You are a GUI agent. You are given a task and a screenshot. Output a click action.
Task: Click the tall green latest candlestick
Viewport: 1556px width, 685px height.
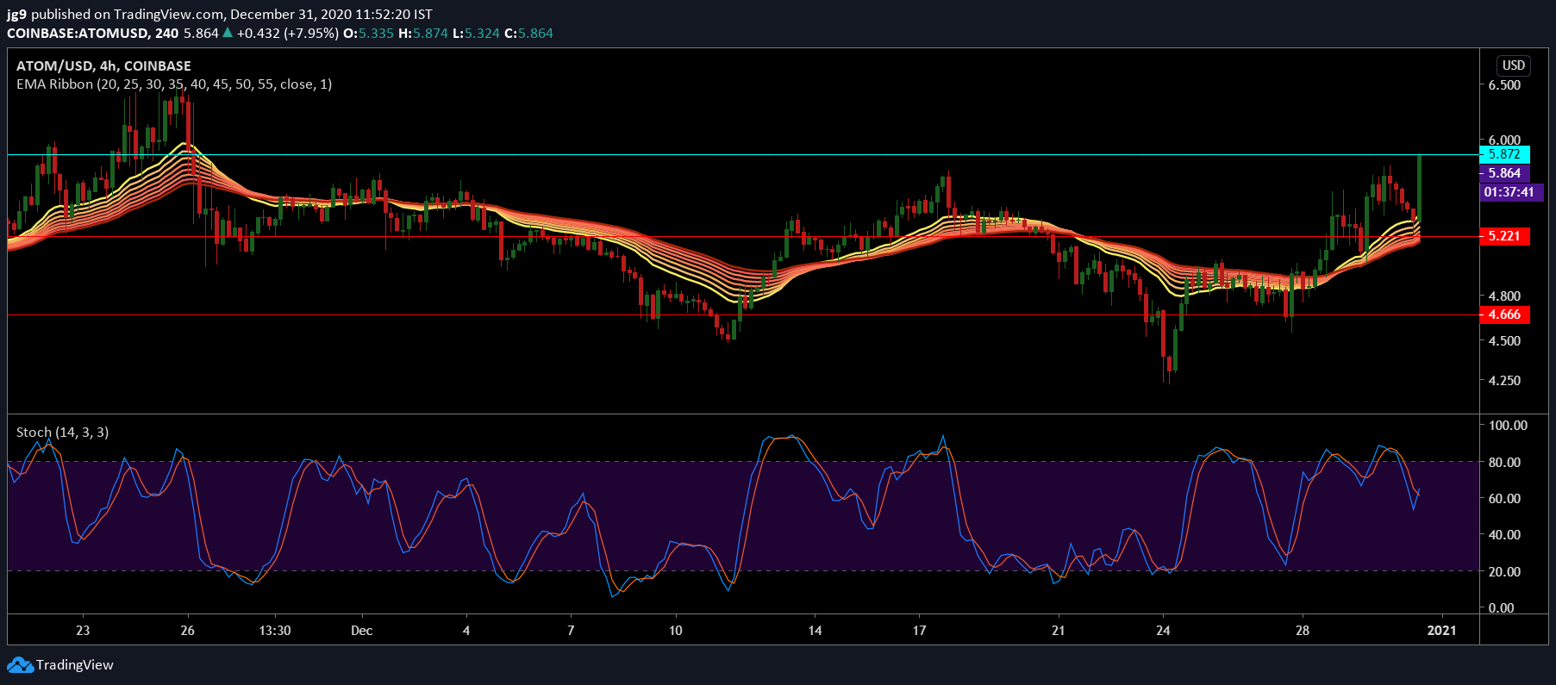(x=1419, y=187)
